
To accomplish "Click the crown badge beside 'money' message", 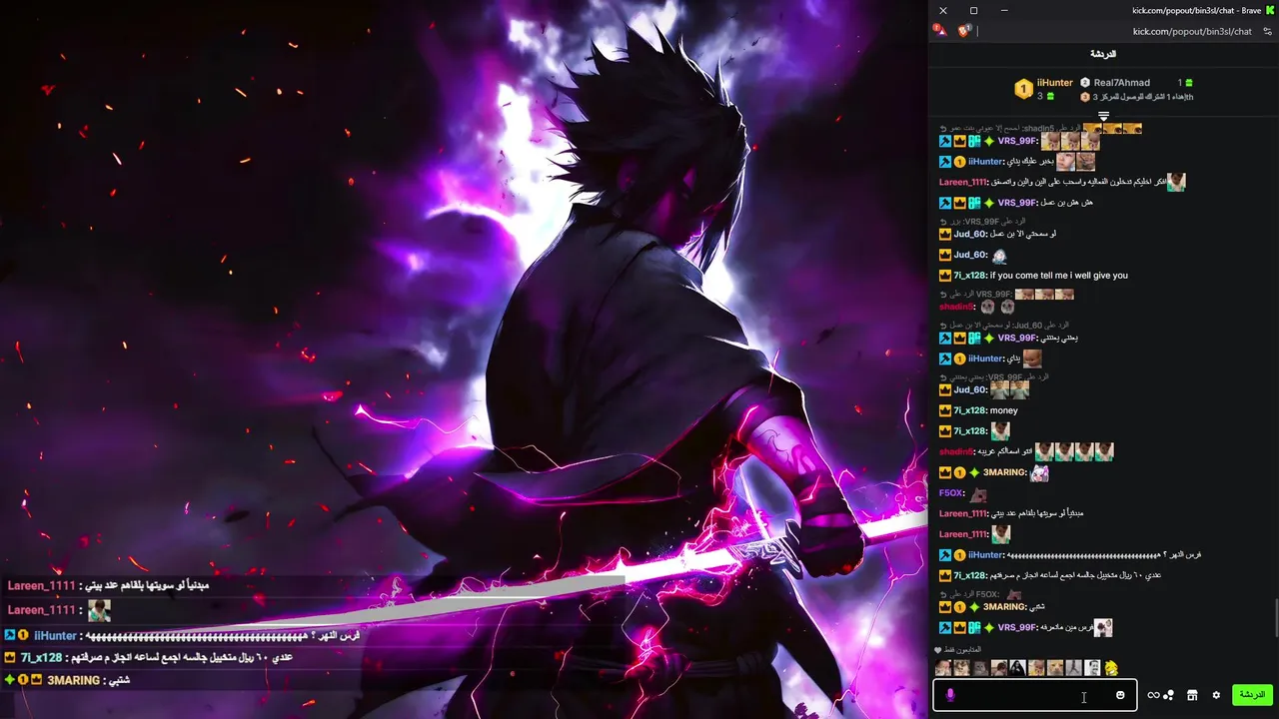I will (x=944, y=410).
